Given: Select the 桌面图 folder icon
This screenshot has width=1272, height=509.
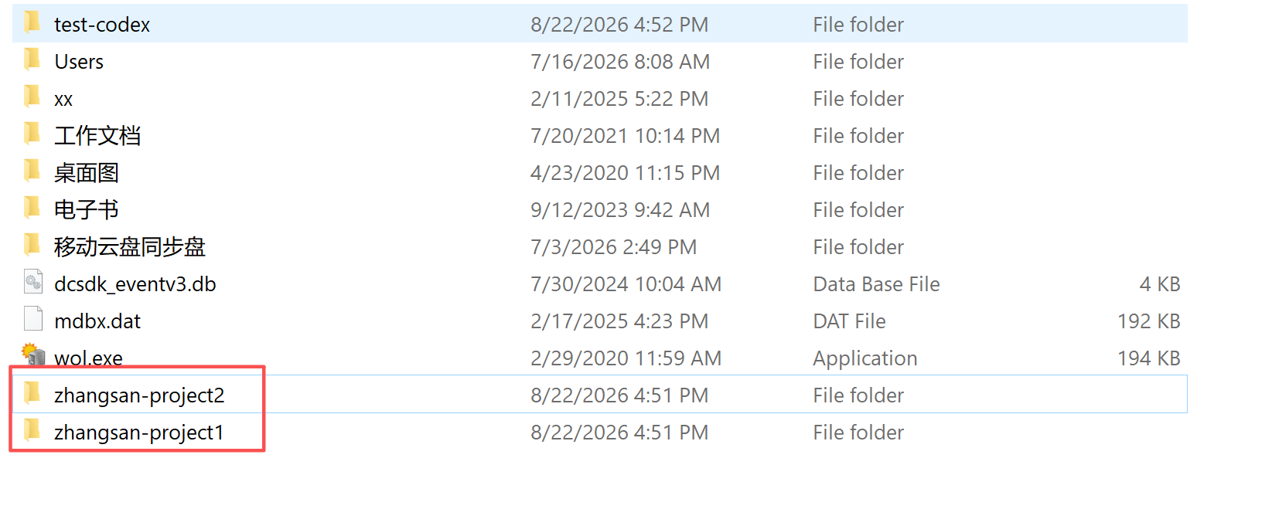Looking at the screenshot, I should pyautogui.click(x=32, y=171).
